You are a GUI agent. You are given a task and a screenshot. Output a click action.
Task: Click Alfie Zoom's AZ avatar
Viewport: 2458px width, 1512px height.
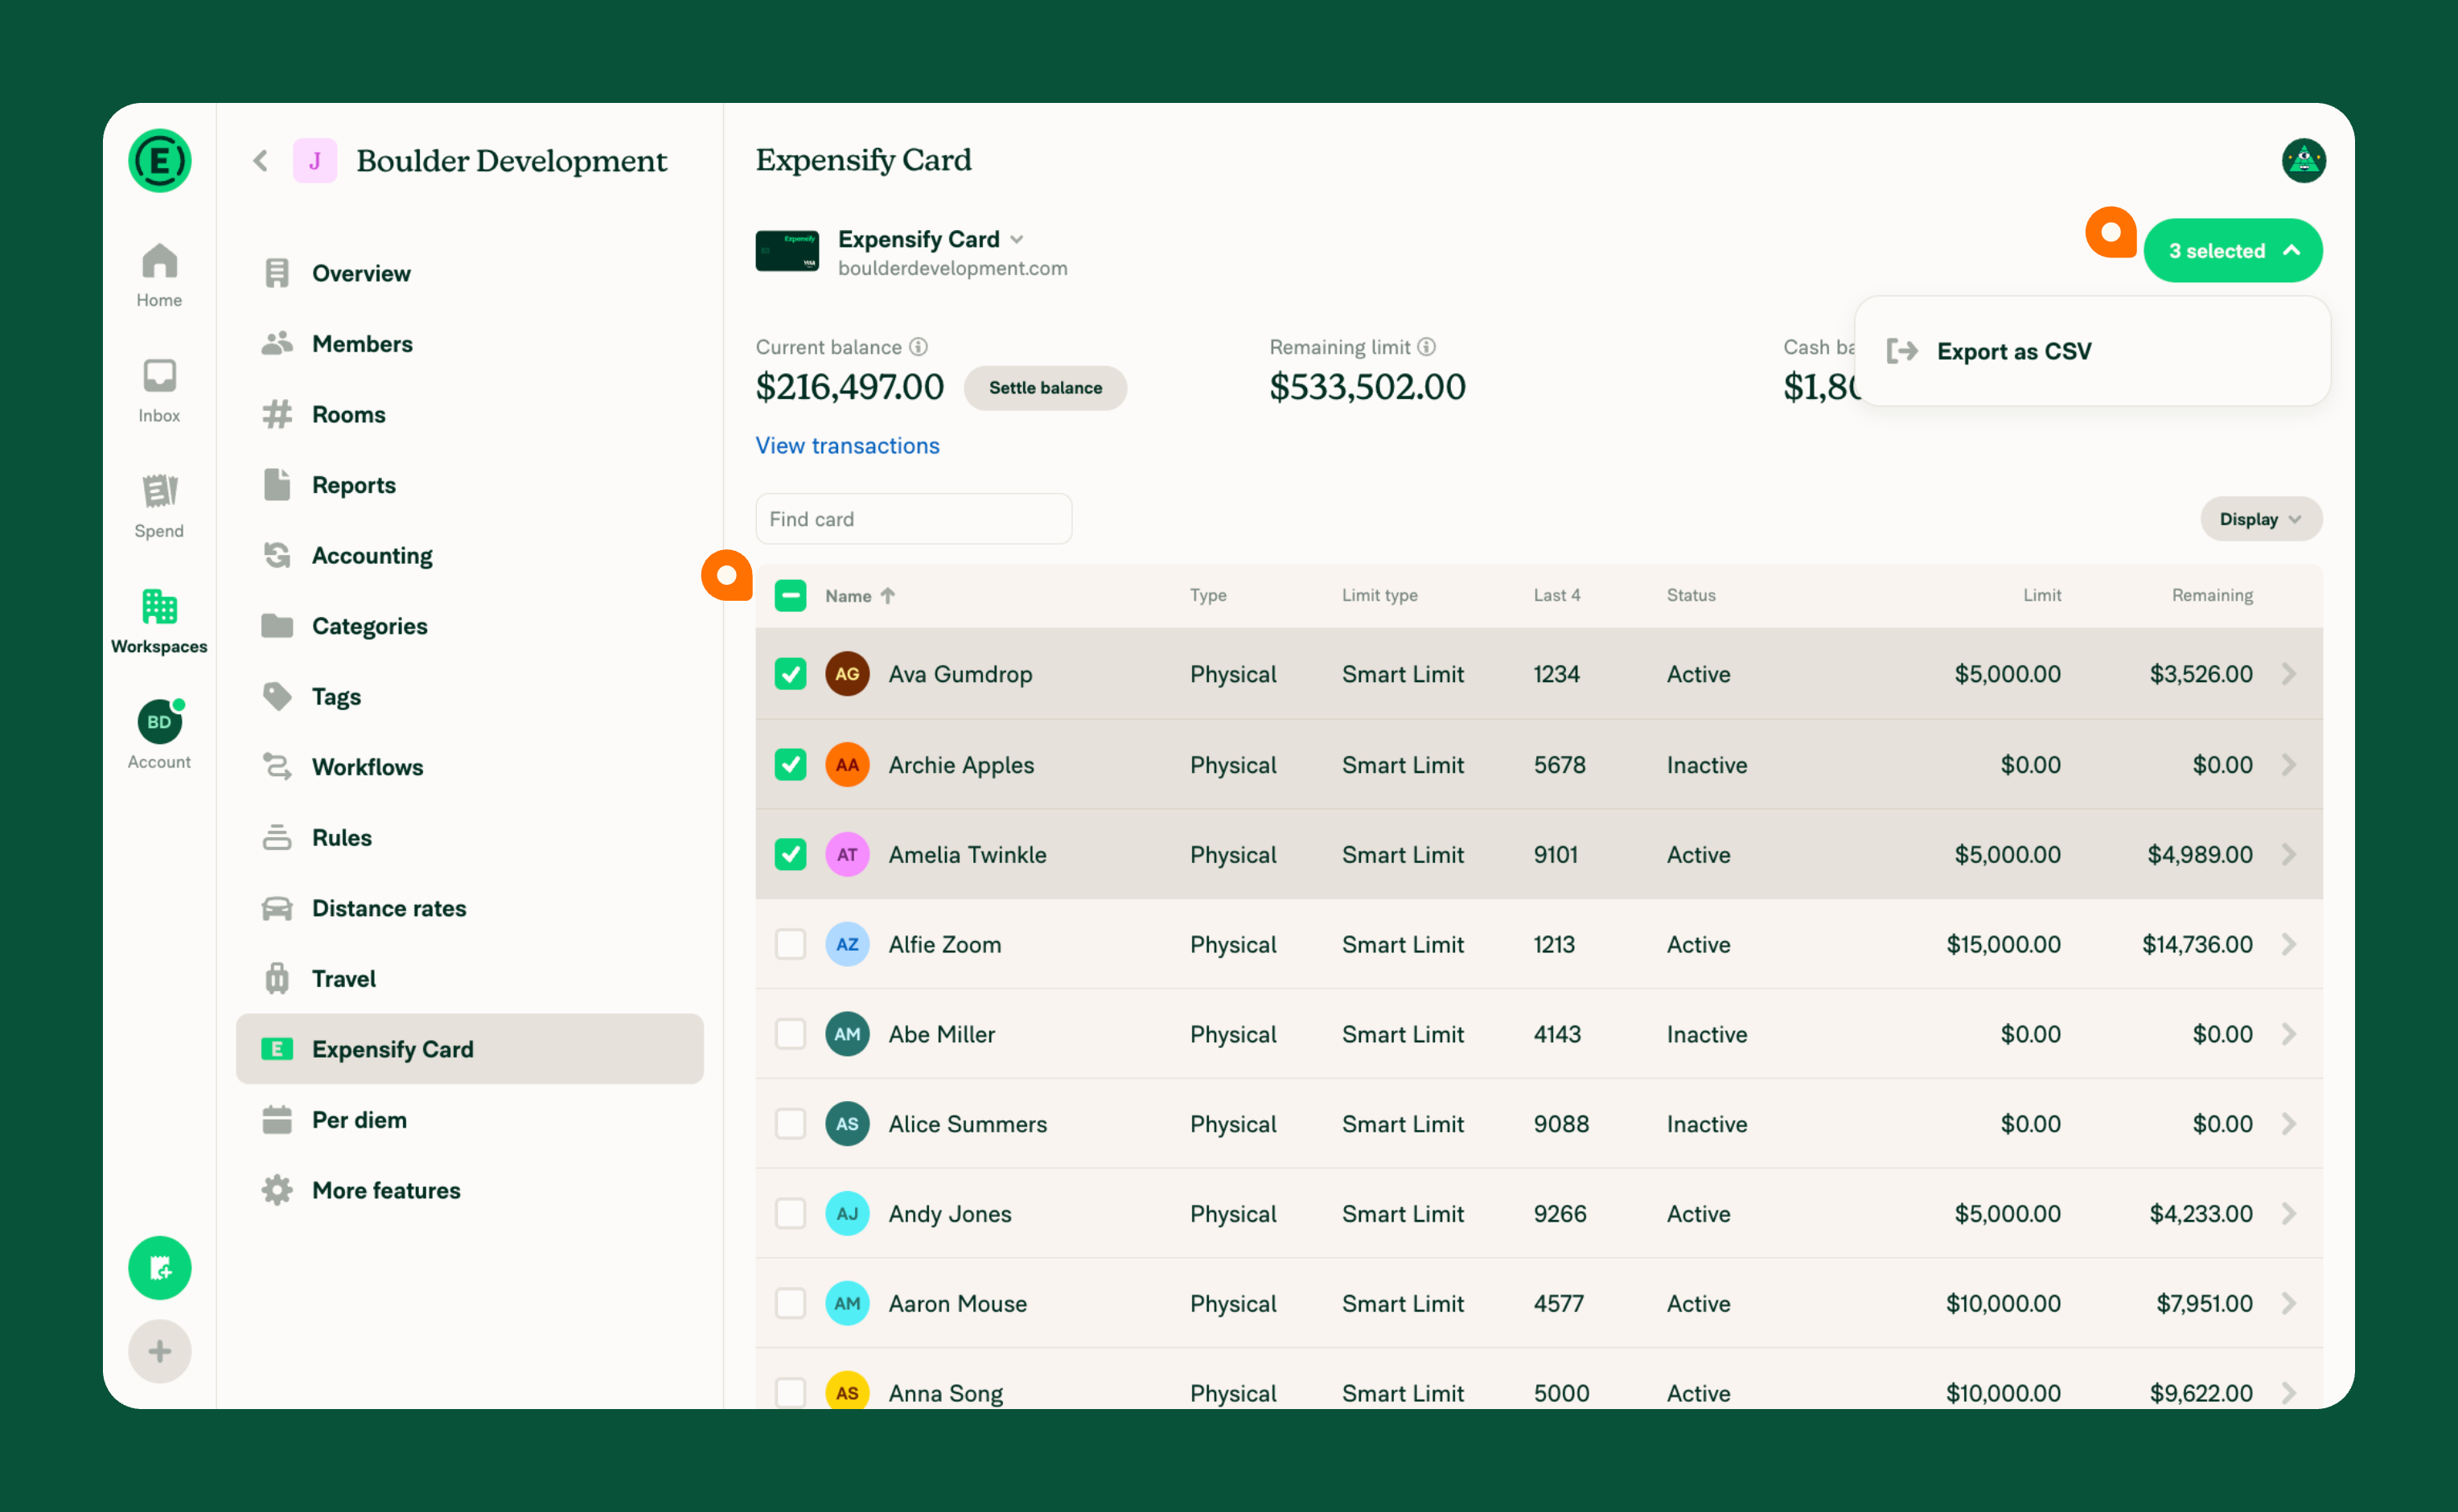click(x=846, y=944)
